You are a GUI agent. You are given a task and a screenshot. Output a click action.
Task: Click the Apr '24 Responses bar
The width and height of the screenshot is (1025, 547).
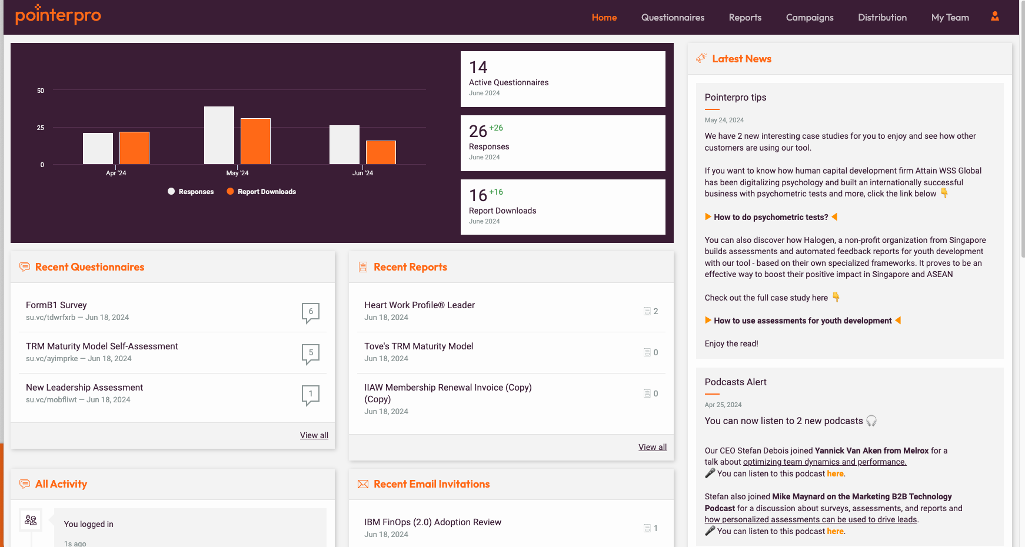98,148
